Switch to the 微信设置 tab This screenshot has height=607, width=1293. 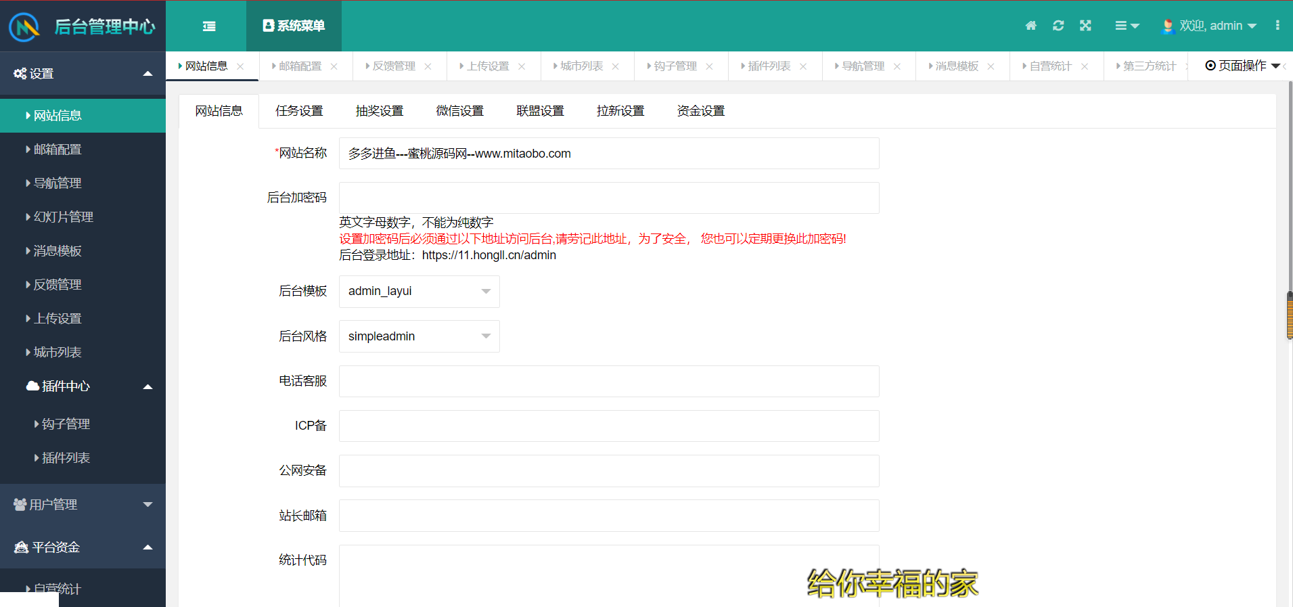pyautogui.click(x=459, y=111)
